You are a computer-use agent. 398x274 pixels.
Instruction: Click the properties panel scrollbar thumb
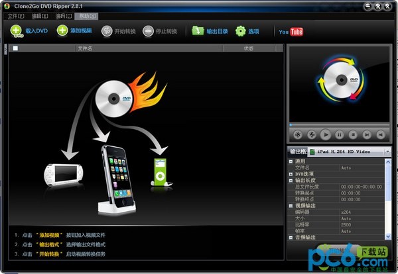(388, 183)
